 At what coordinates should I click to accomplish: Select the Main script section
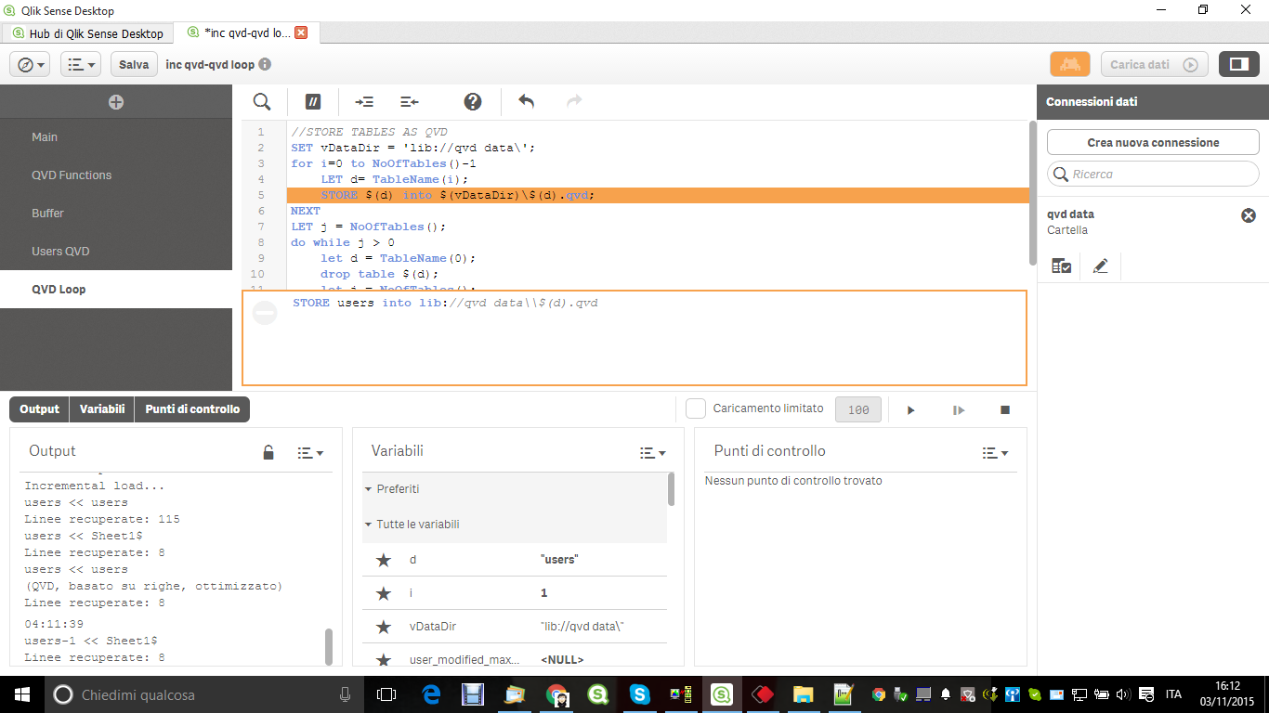tap(116, 136)
